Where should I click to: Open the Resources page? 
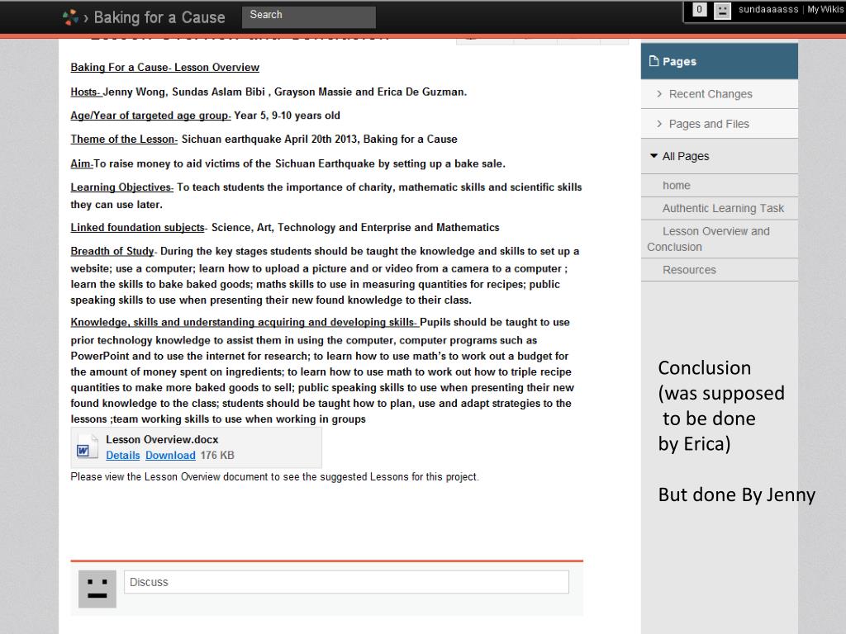(x=689, y=270)
